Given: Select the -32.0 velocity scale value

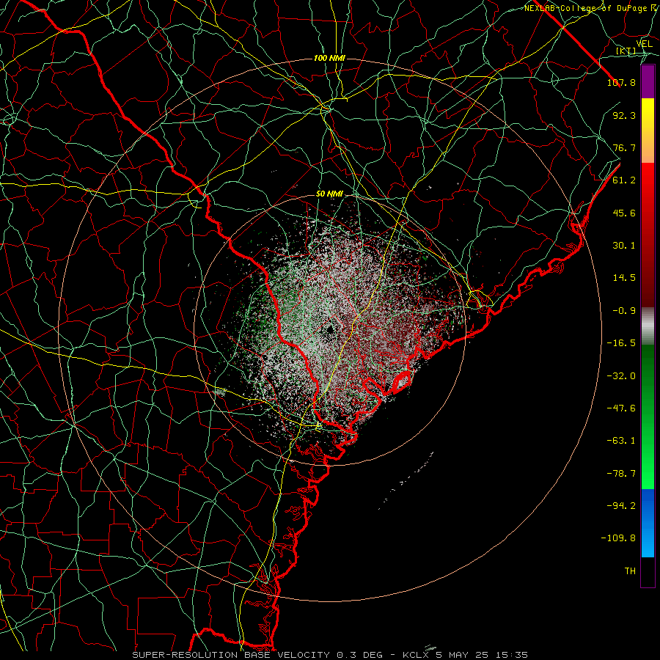Looking at the screenshot, I should click(621, 376).
